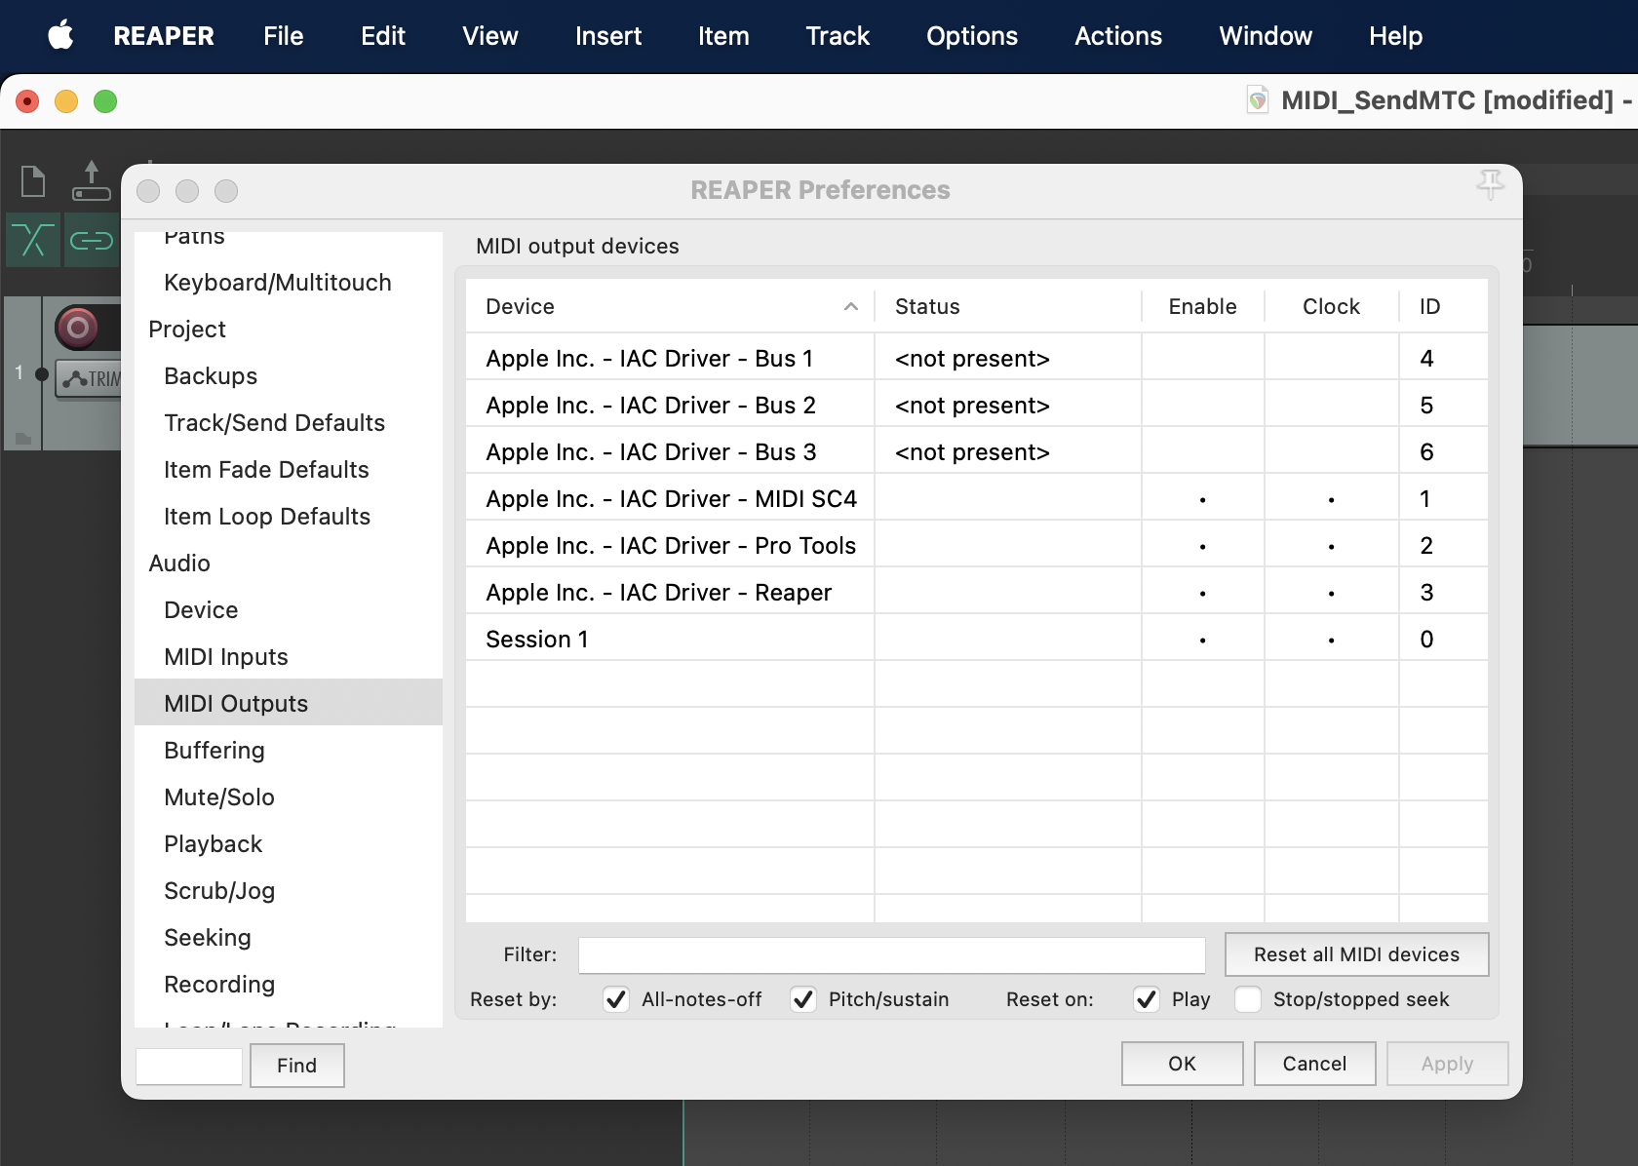Screen dimensions: 1638x1166
Task: Click OK to confirm preferences
Action: 1181,1064
